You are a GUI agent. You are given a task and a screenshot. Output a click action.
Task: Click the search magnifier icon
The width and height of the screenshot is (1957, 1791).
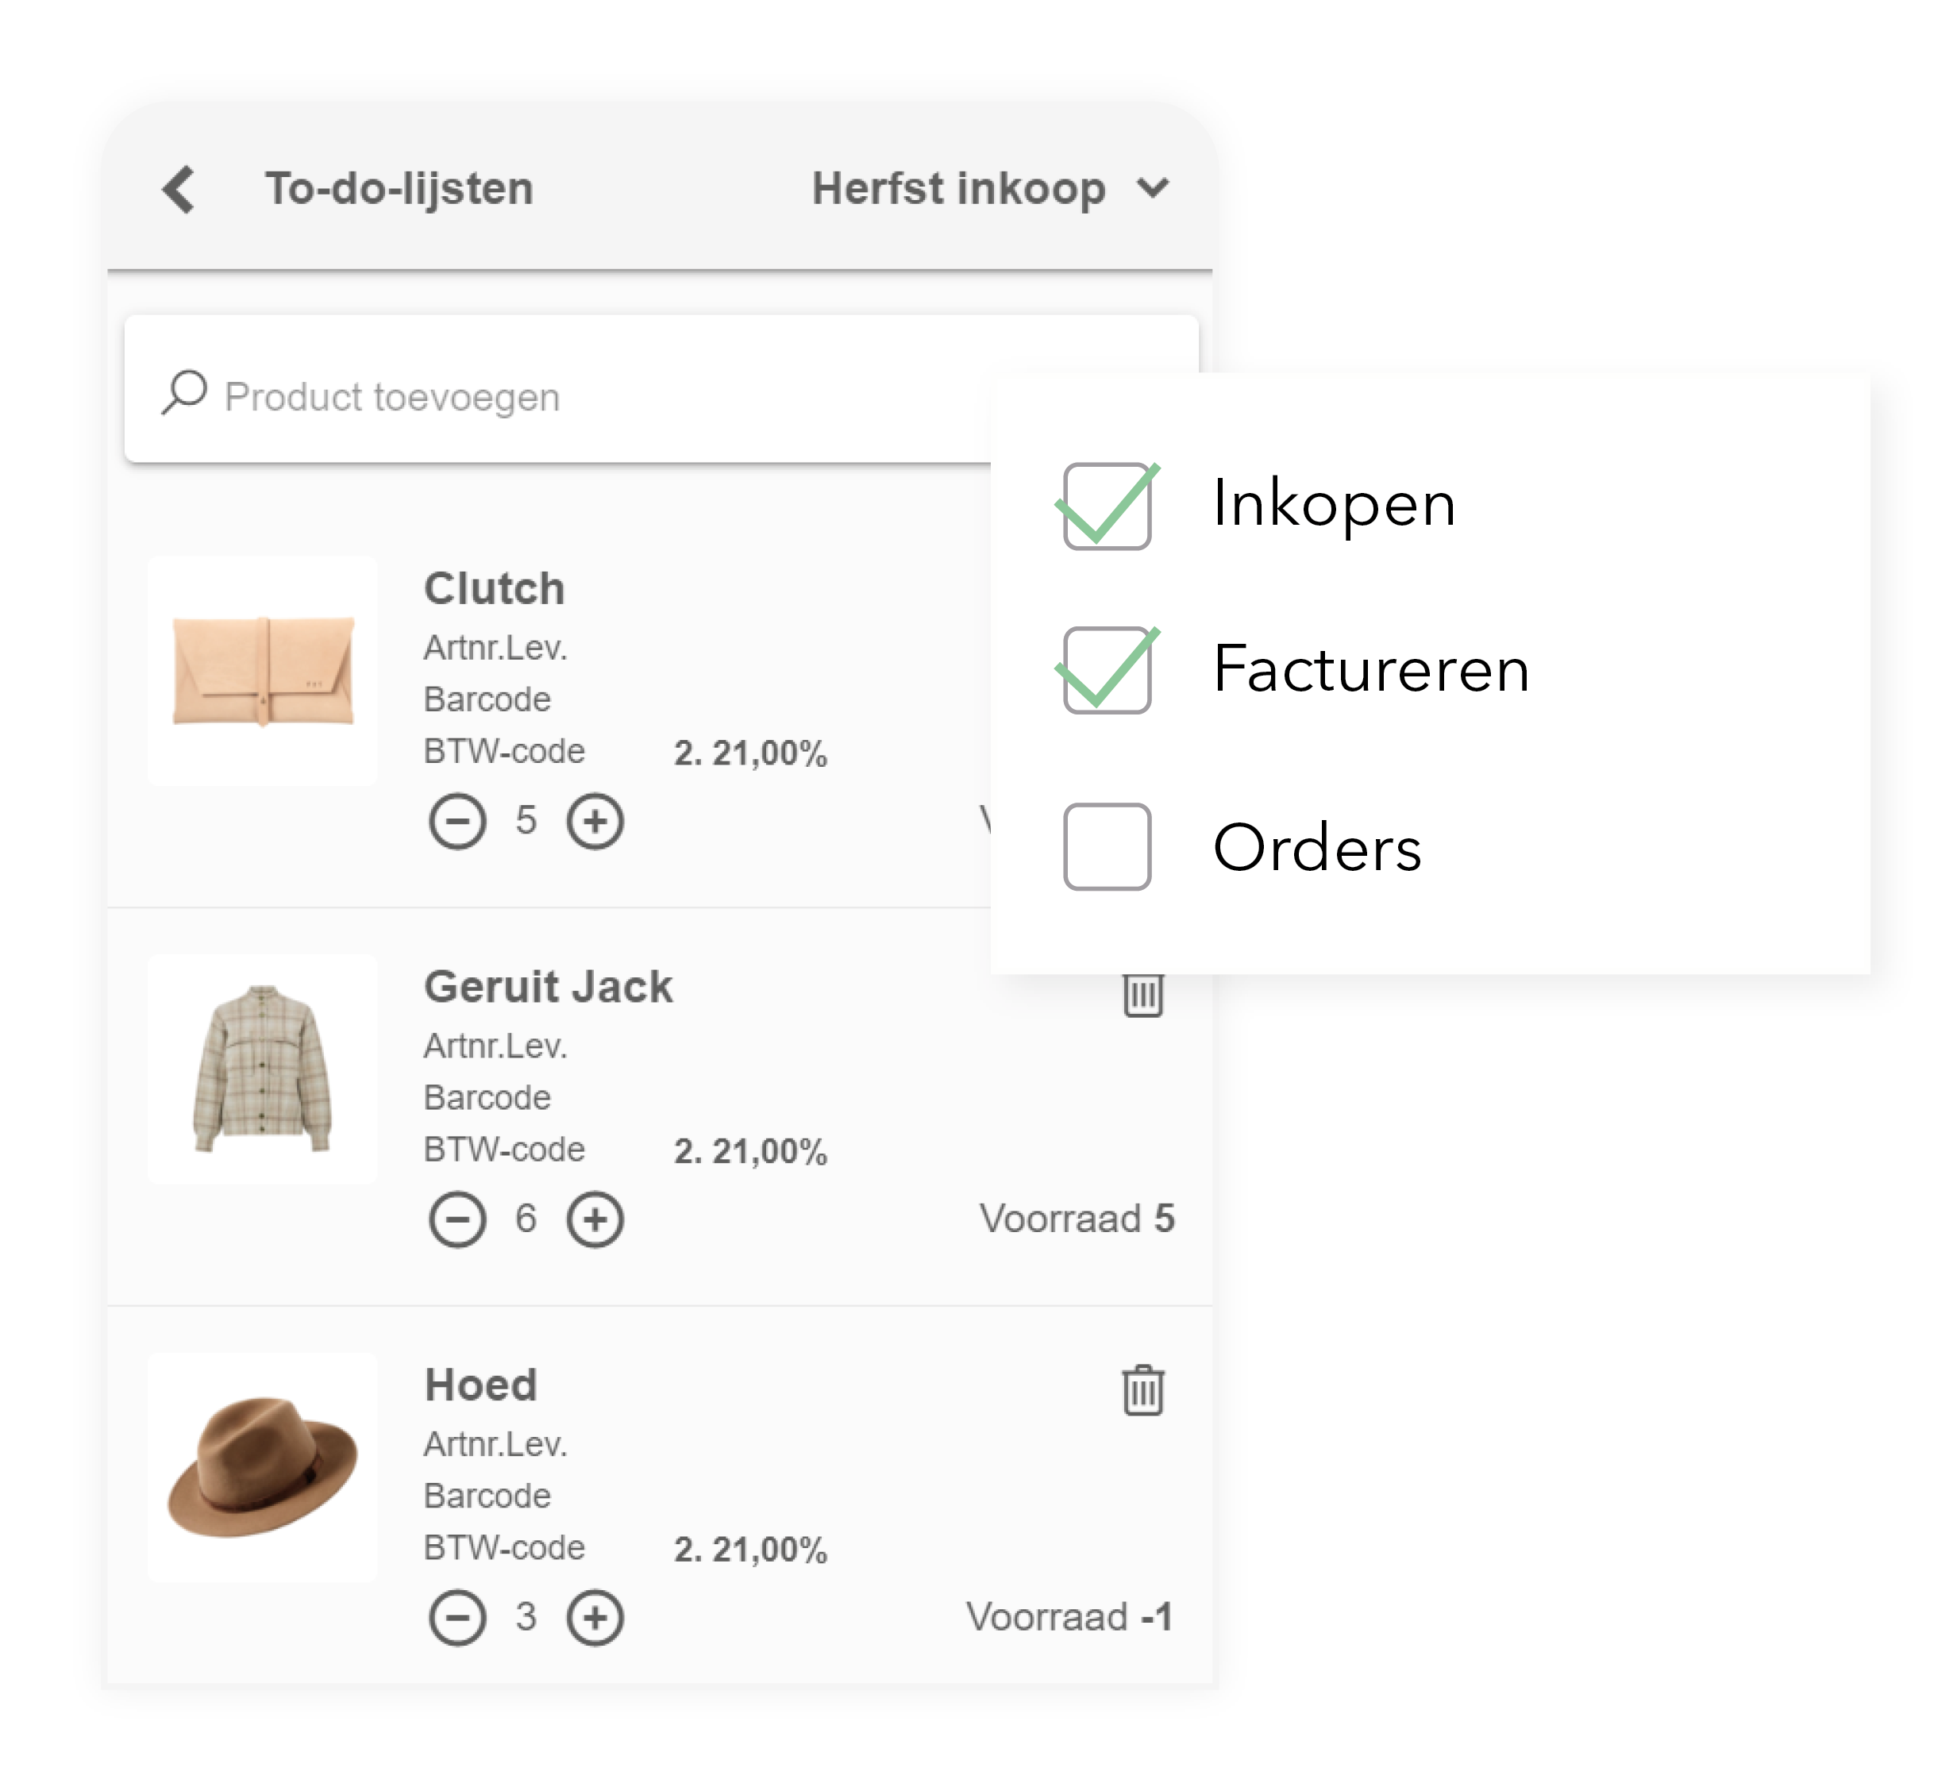[183, 393]
